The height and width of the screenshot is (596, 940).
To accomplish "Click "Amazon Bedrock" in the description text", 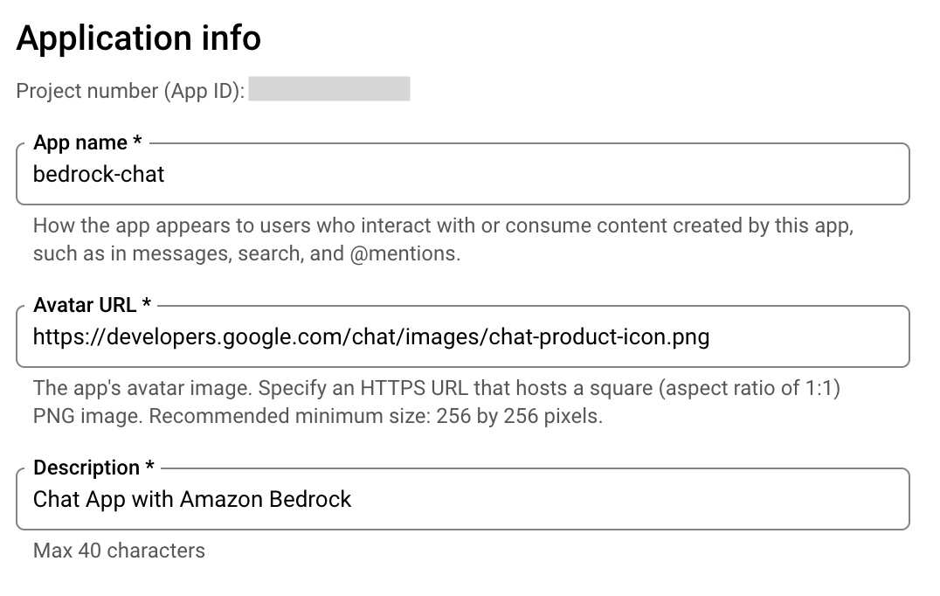I will pos(266,500).
